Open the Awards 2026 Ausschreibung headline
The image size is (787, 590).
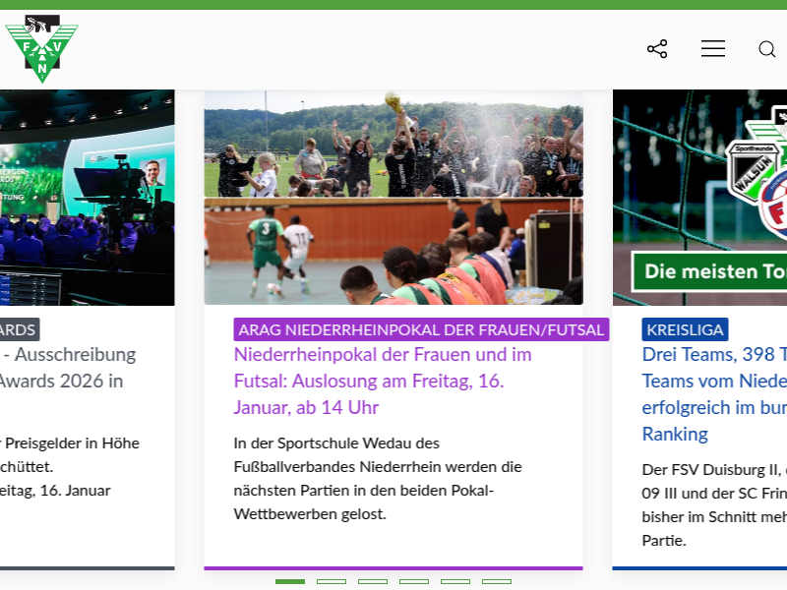point(68,367)
